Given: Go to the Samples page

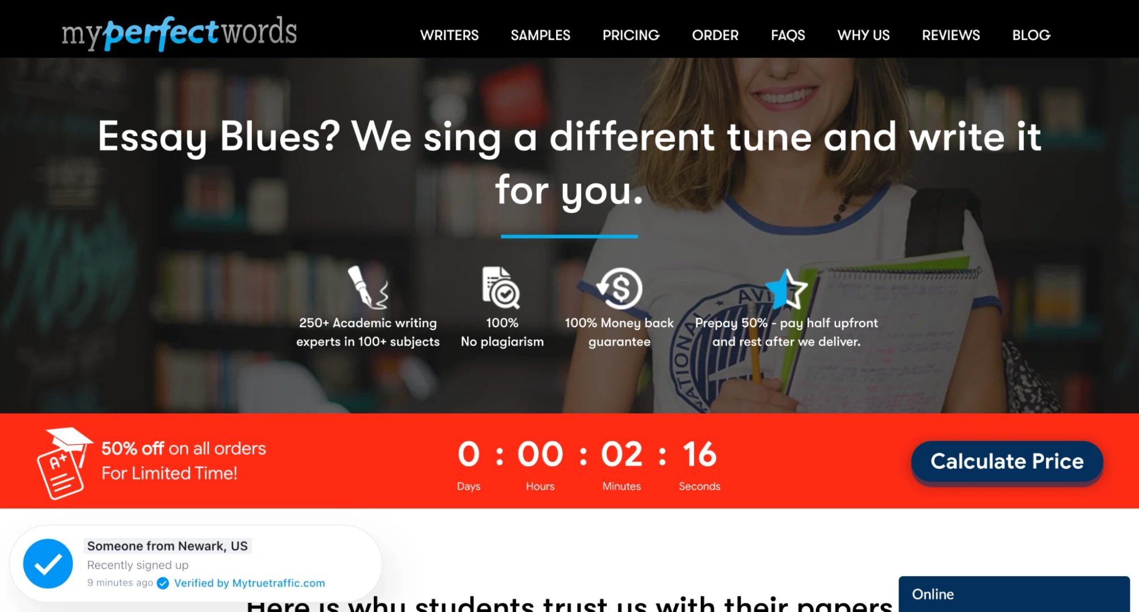Looking at the screenshot, I should [x=540, y=35].
